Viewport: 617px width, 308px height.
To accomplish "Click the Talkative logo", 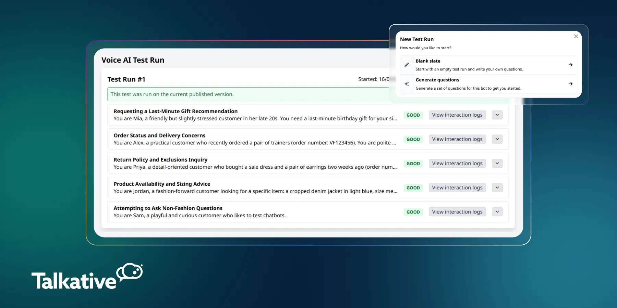I will [x=87, y=277].
